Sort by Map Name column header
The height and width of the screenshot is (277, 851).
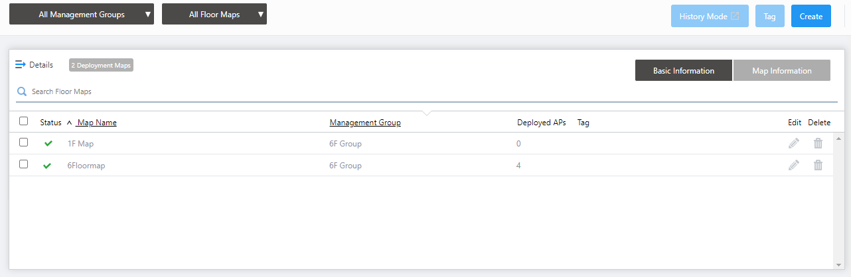pyautogui.click(x=97, y=123)
